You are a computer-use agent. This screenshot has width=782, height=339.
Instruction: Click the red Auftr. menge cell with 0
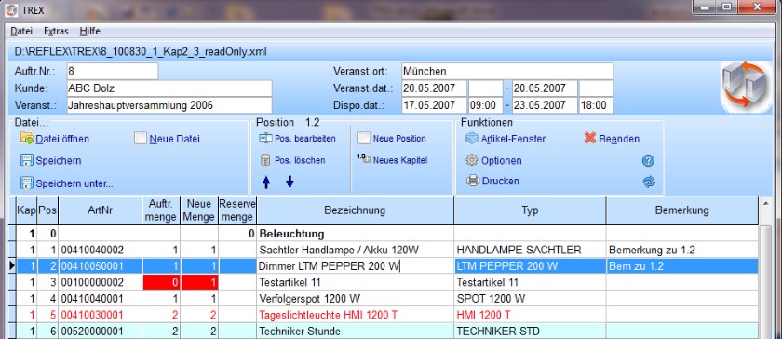161,282
